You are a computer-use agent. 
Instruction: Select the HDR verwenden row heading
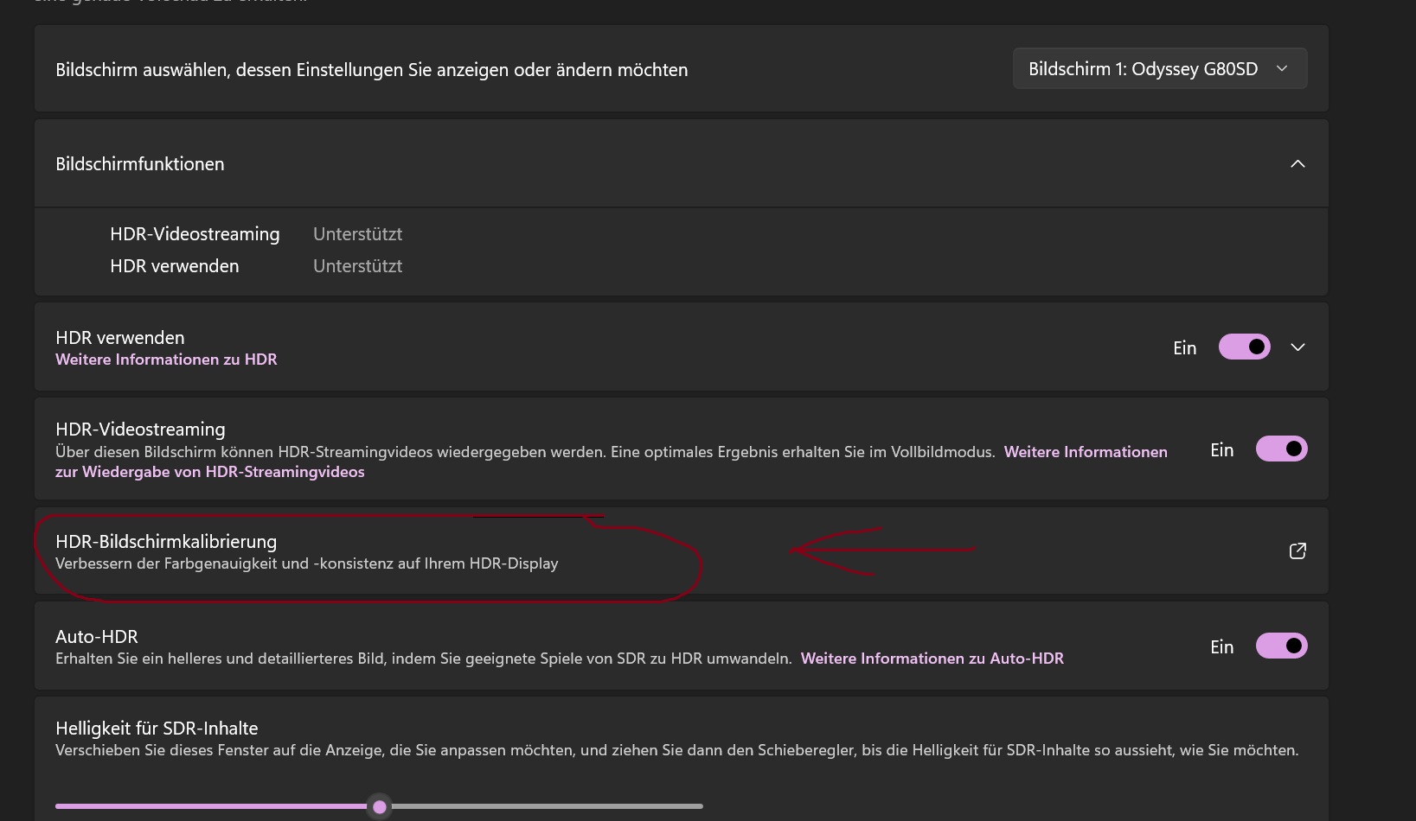pos(119,337)
